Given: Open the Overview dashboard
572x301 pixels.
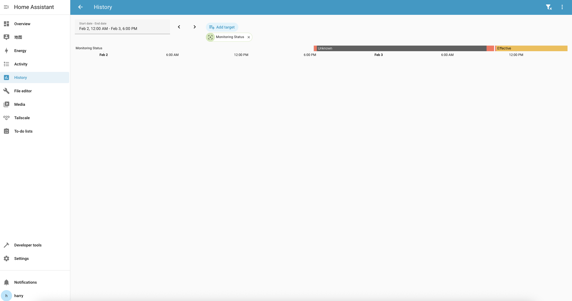Looking at the screenshot, I should (22, 24).
